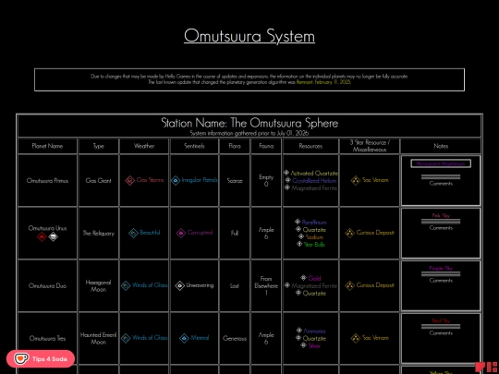
Task: Click the Omutsuura Primus planet name
Action: click(x=47, y=181)
